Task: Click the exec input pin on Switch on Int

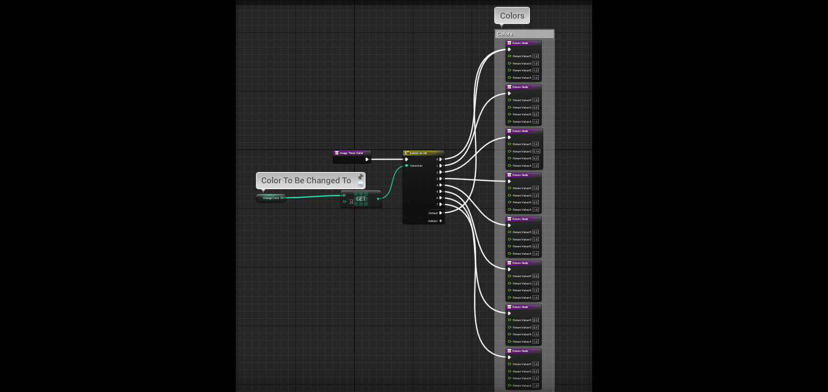Action: pyautogui.click(x=407, y=159)
